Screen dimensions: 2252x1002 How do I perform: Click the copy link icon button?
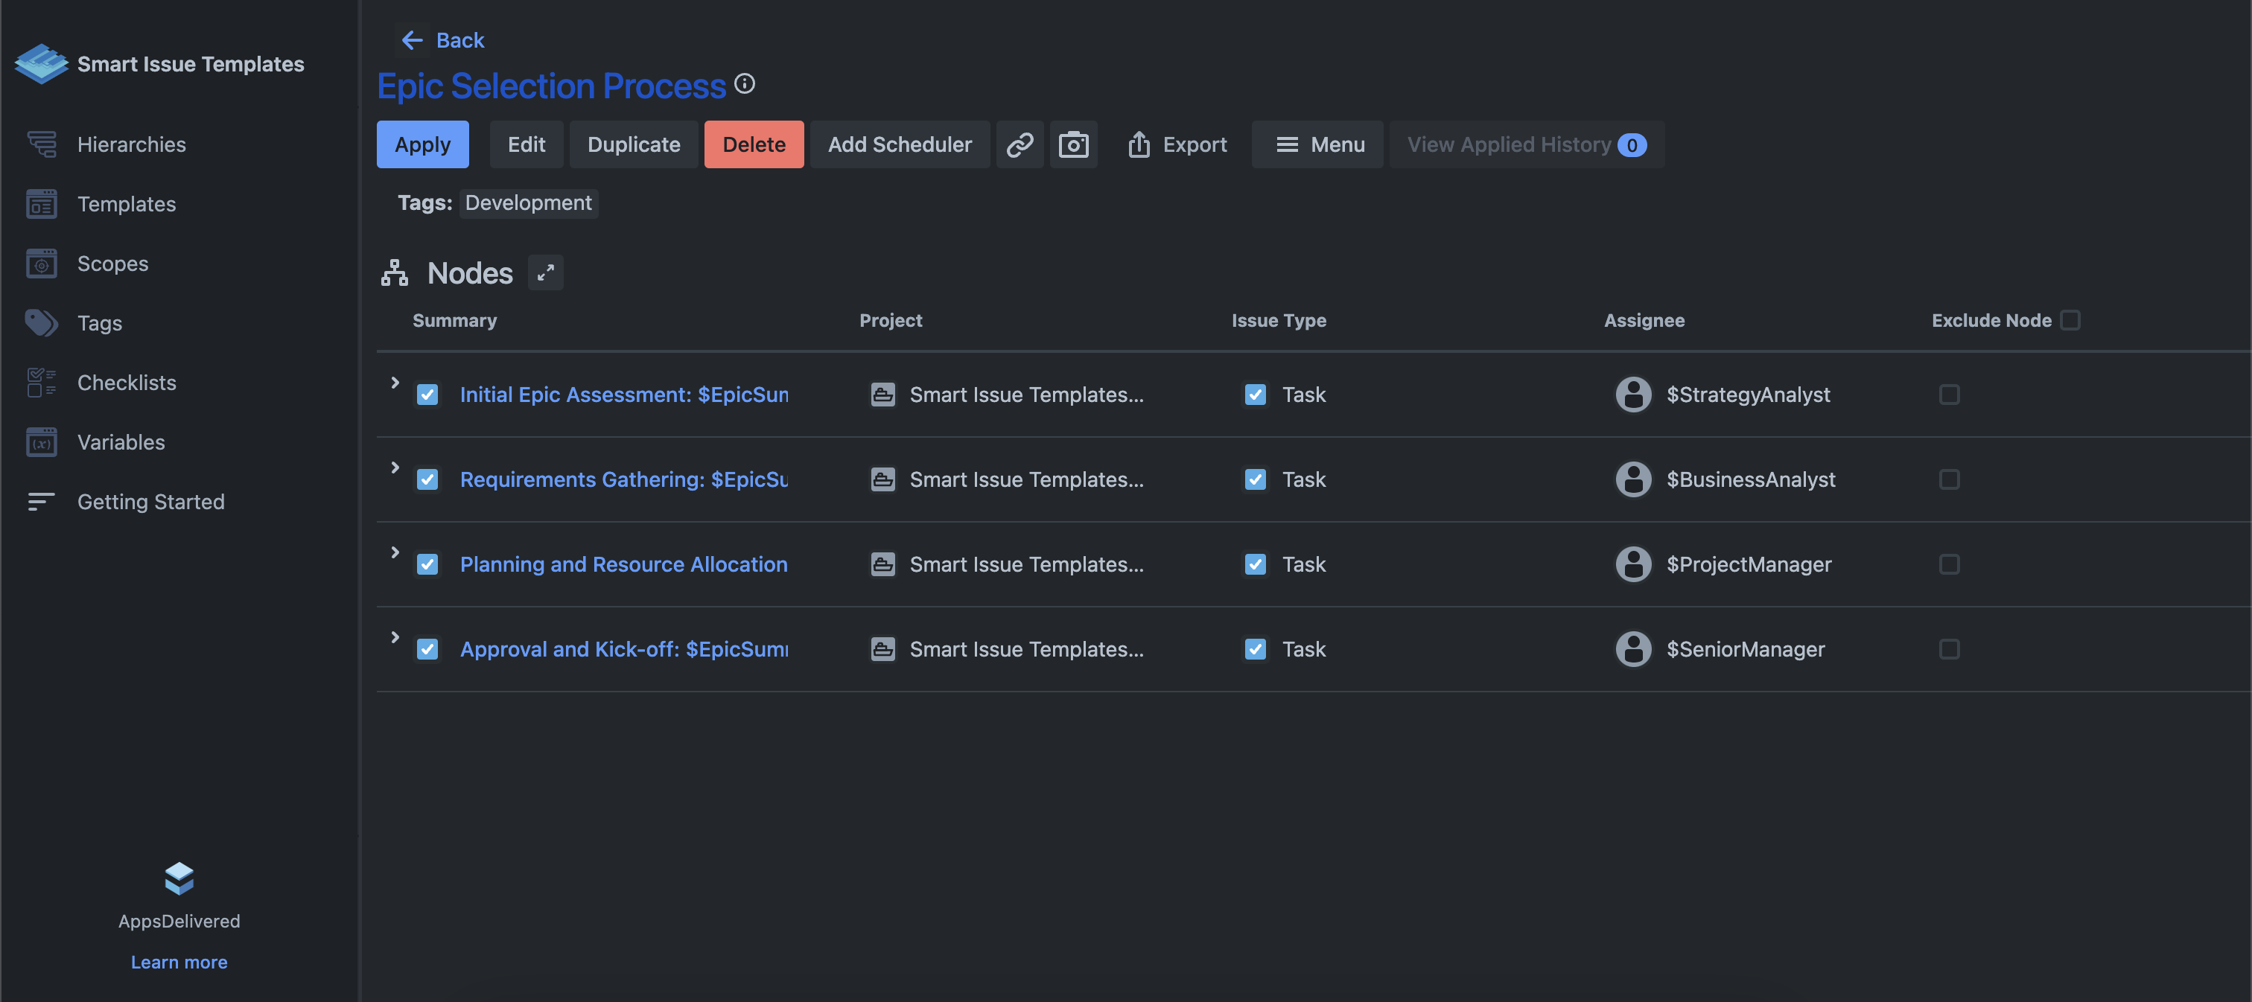click(x=1020, y=144)
